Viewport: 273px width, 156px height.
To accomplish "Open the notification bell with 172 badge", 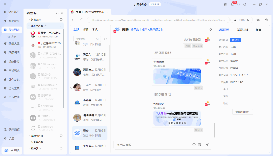I will [x=232, y=4].
